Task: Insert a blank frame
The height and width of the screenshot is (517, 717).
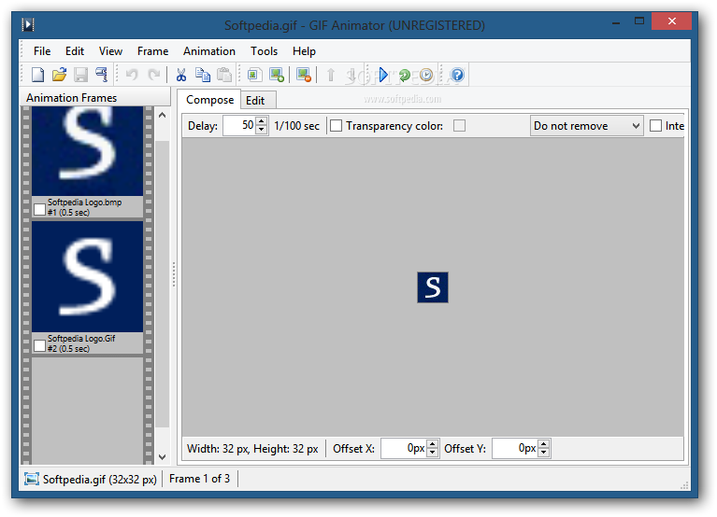Action: [x=254, y=75]
